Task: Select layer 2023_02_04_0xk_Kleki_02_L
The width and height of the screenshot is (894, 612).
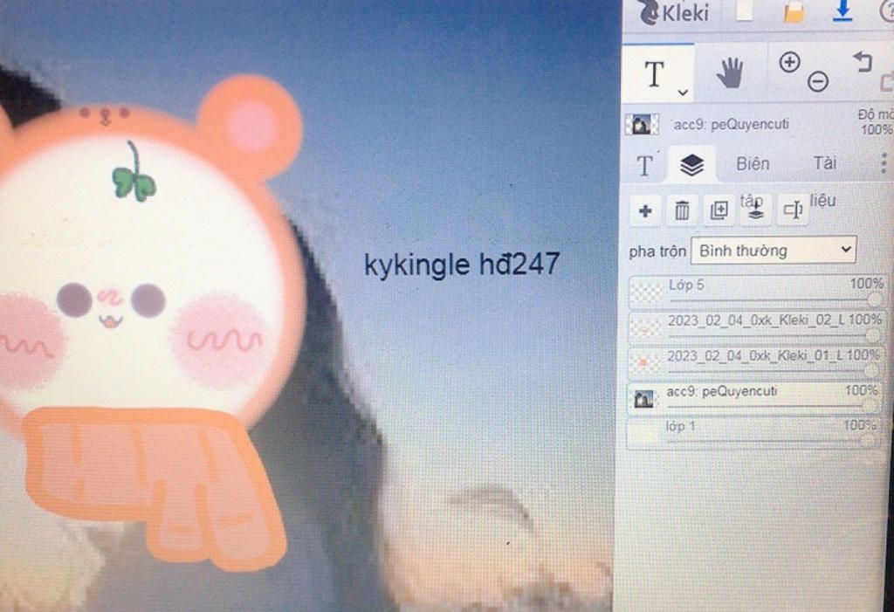Action: point(756,327)
